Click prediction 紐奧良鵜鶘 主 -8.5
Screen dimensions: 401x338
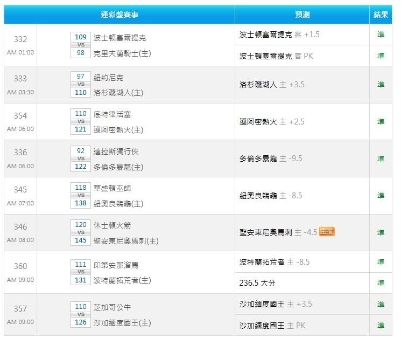[271, 196]
